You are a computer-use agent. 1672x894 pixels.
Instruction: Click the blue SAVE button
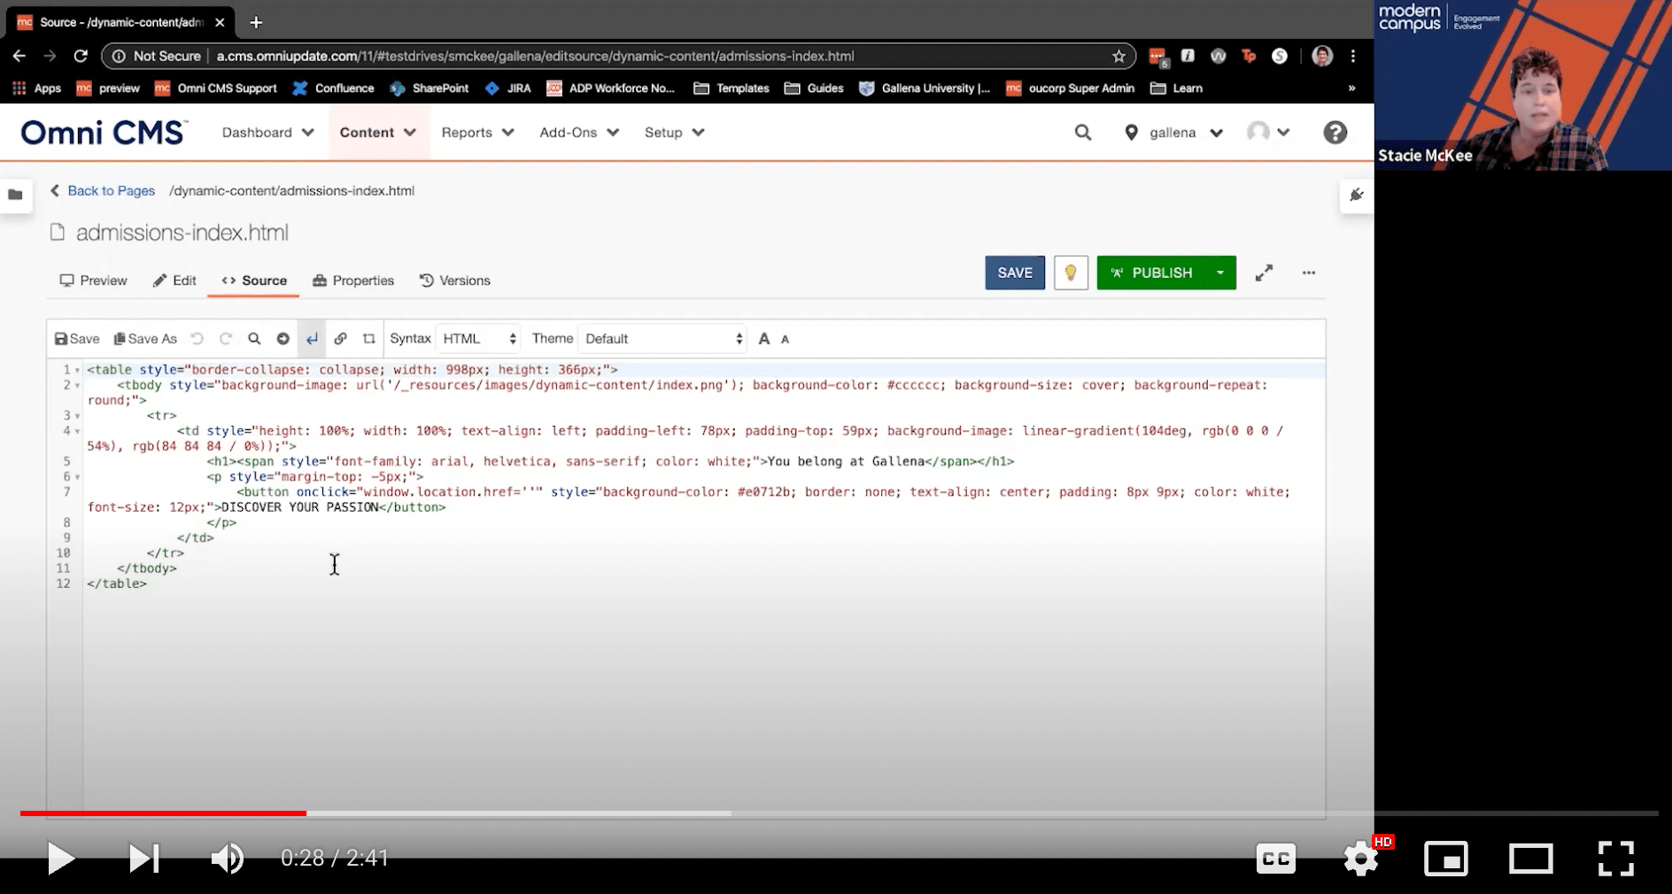click(x=1015, y=273)
